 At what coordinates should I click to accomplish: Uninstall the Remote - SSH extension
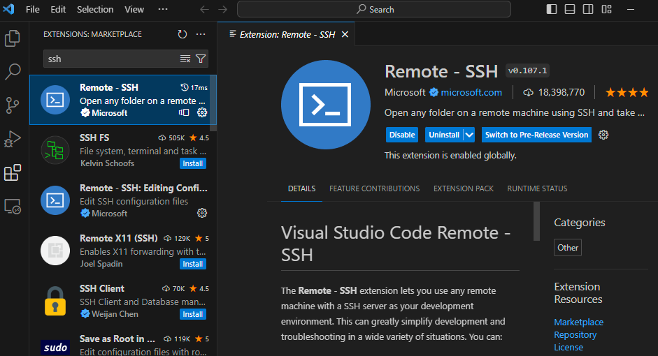[444, 135]
